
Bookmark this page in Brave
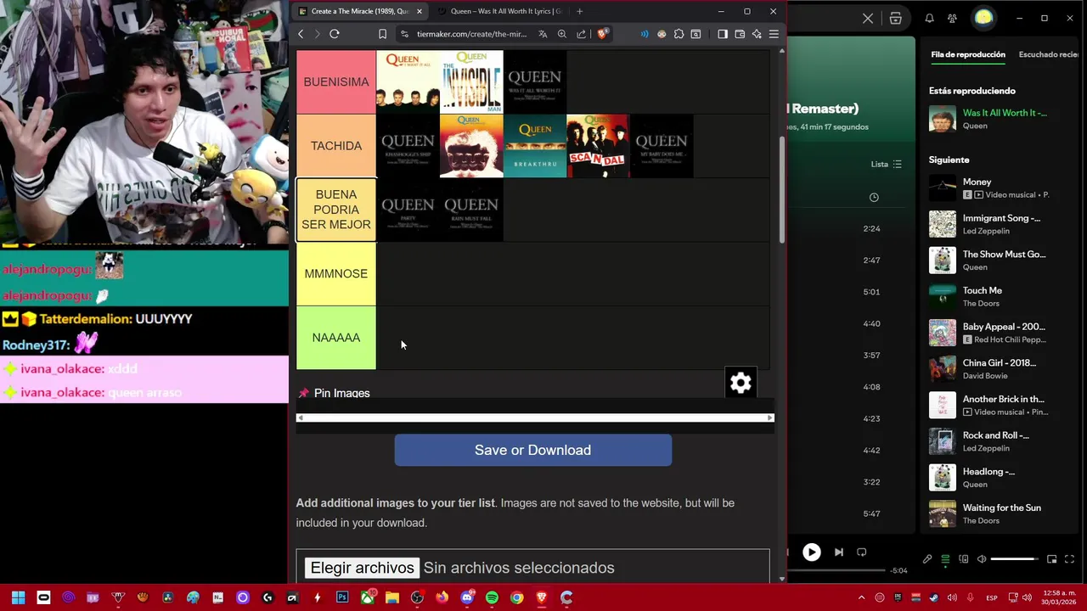pyautogui.click(x=382, y=34)
